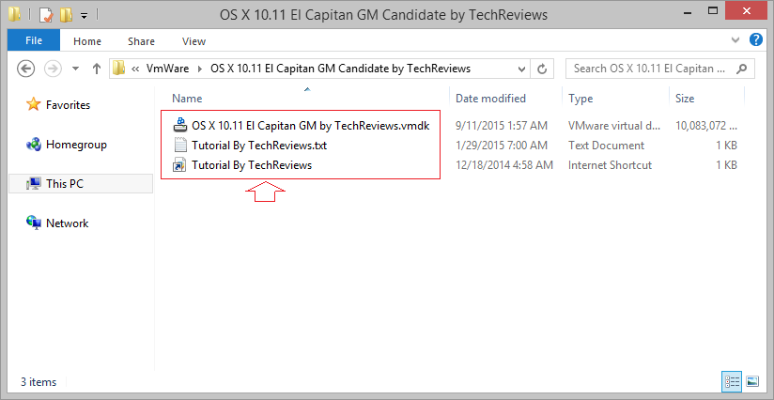This screenshot has width=774, height=400.
Task: Click the Favorites star icon
Action: click(34, 104)
